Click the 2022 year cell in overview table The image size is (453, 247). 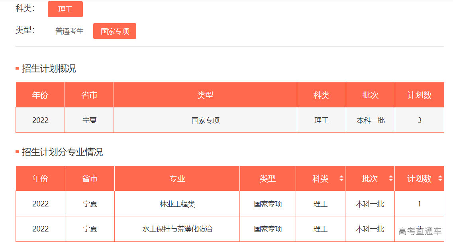click(x=40, y=120)
